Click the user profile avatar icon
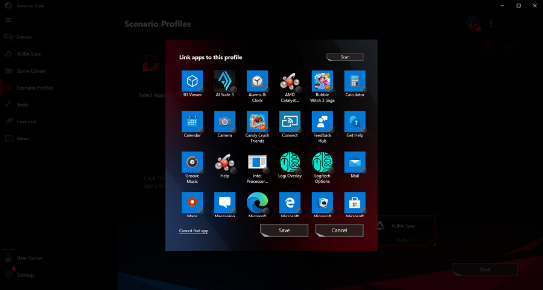The height and width of the screenshot is (290, 543). pyautogui.click(x=474, y=24)
